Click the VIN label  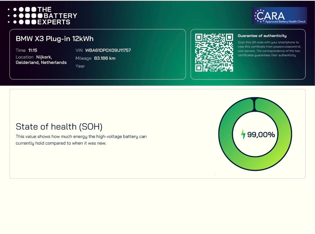pyautogui.click(x=79, y=50)
